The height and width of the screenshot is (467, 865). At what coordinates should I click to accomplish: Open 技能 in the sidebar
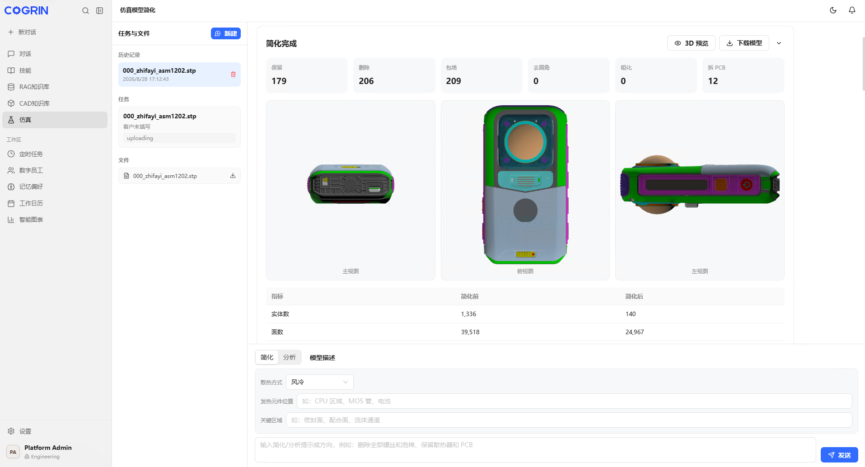coord(55,70)
